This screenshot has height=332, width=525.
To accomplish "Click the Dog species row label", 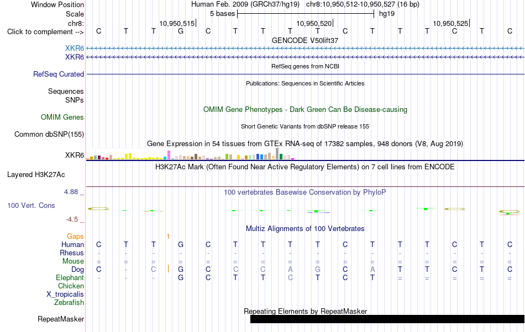I will pos(77,269).
